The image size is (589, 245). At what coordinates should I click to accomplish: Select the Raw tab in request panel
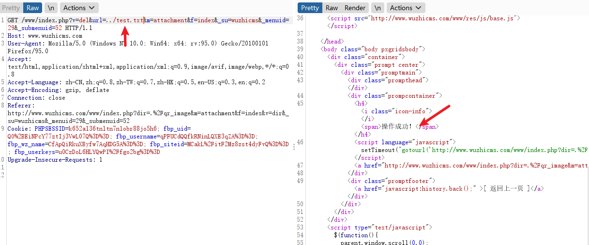[33, 8]
